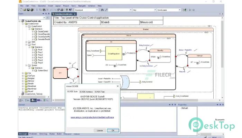Collapse the CruiseControl.etp root node
242x138 pixels.
pos(20,21)
